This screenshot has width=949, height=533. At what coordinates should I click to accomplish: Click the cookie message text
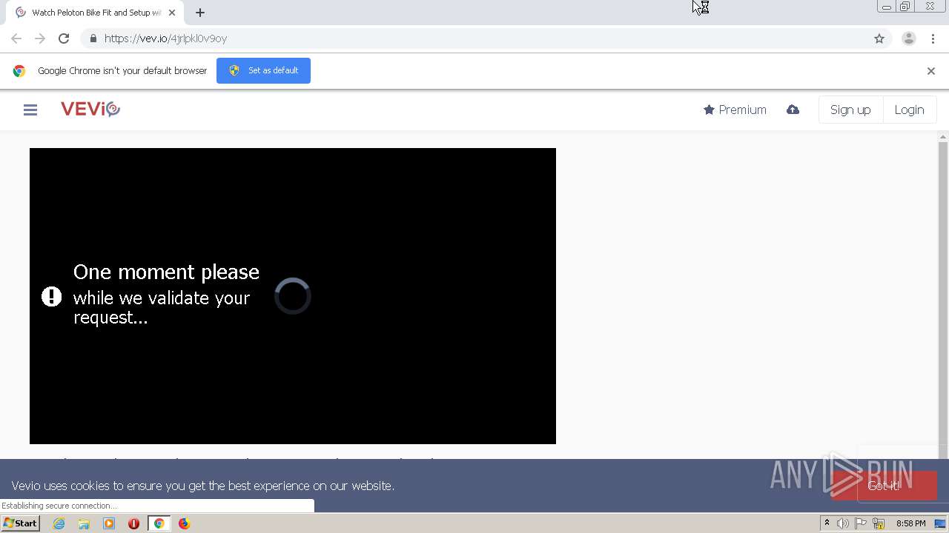tap(202, 486)
